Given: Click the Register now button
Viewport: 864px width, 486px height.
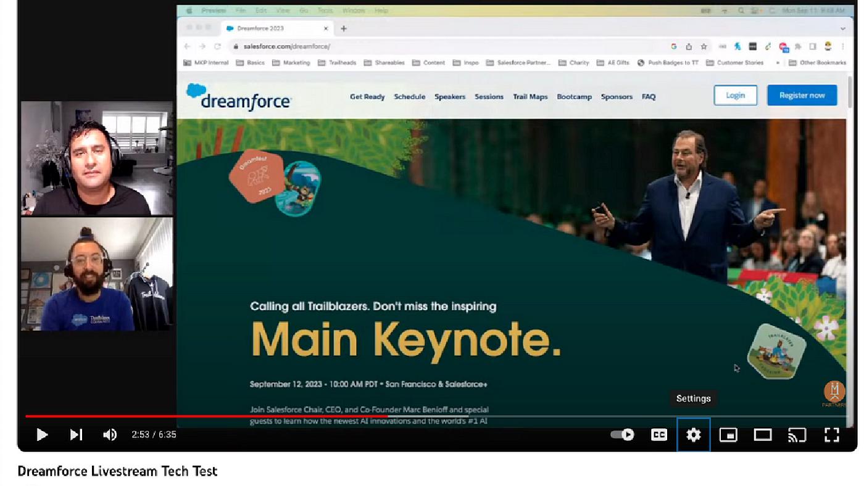Looking at the screenshot, I should (x=802, y=95).
